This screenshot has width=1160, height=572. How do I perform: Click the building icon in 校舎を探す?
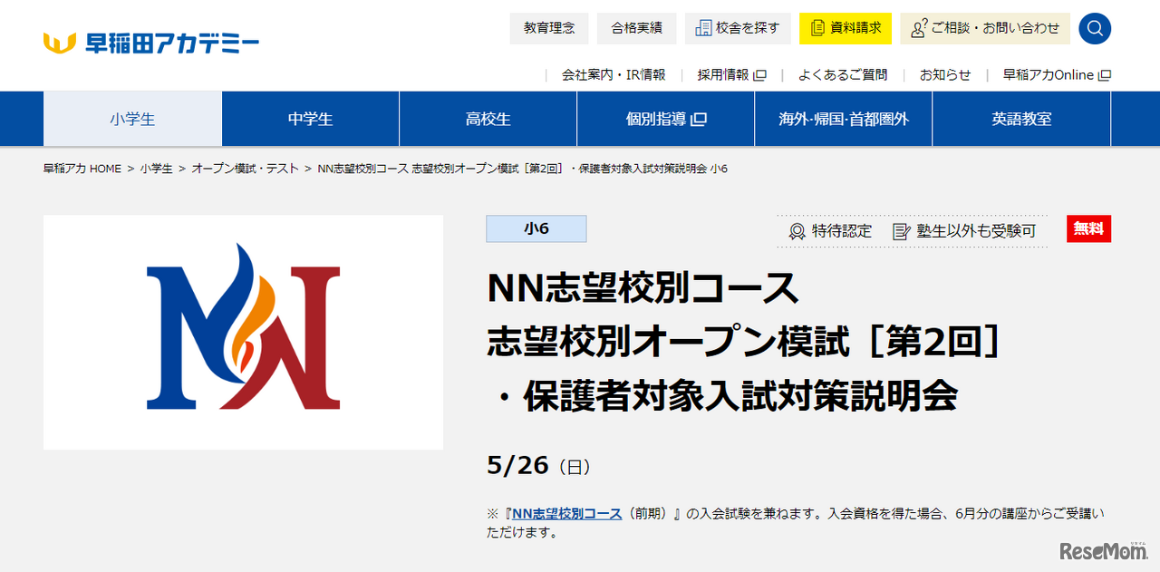tap(703, 28)
